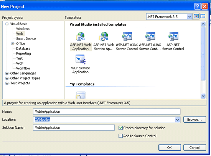Choose the ASP.NET Server Control template icon
Image resolution: width=211 pixels, height=156 pixels.
[173, 36]
